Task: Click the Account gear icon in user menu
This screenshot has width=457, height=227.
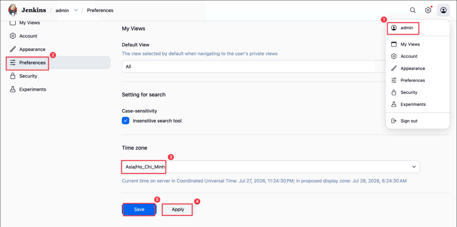Action: point(394,56)
